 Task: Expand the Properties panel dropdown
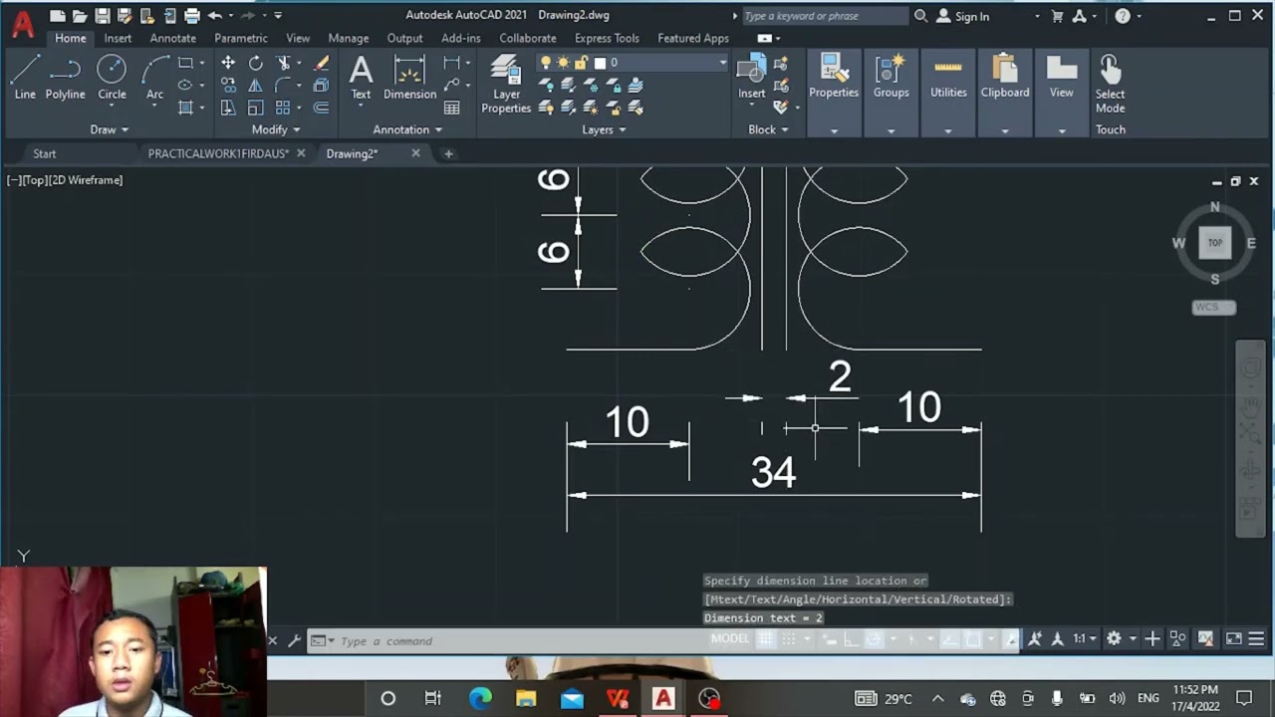[x=834, y=130]
